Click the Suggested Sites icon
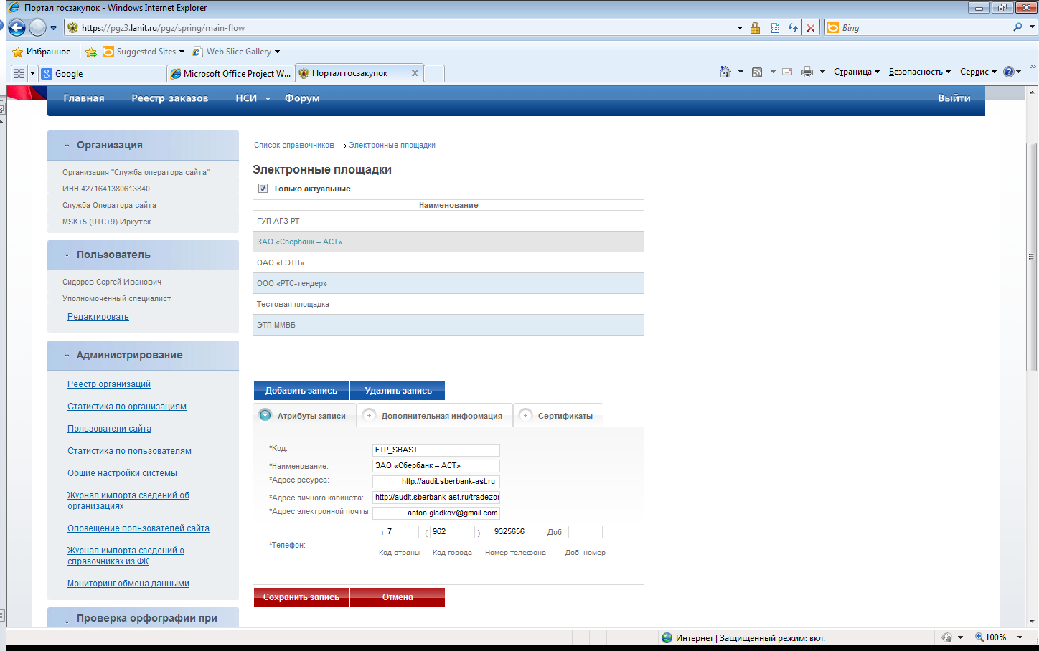 tap(108, 52)
